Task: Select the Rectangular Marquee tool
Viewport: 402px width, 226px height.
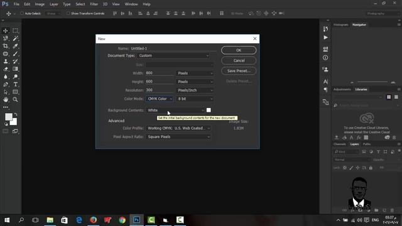Action: [x=15, y=31]
